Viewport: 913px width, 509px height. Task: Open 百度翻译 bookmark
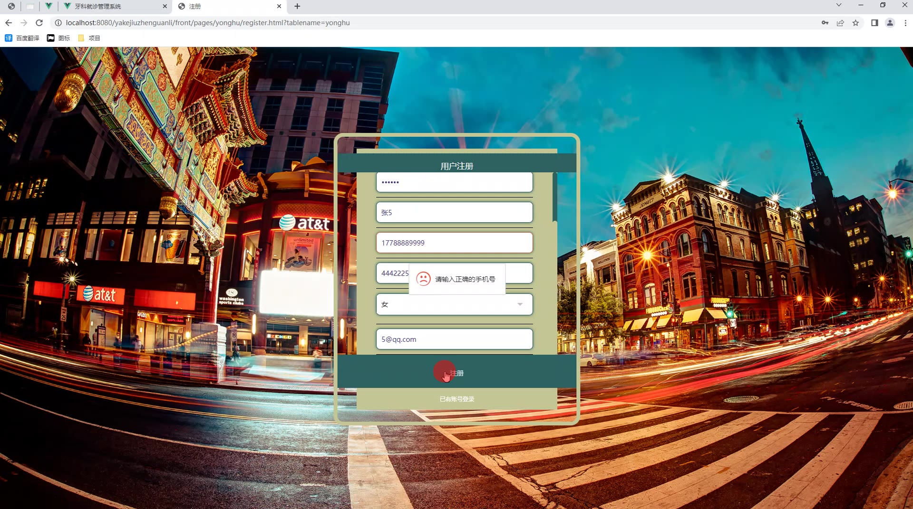pos(22,38)
